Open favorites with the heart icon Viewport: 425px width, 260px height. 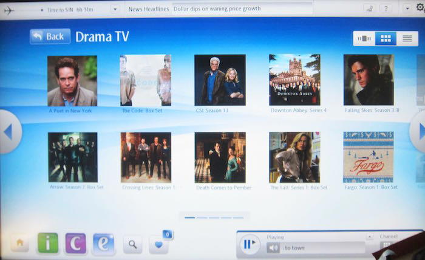coord(158,245)
